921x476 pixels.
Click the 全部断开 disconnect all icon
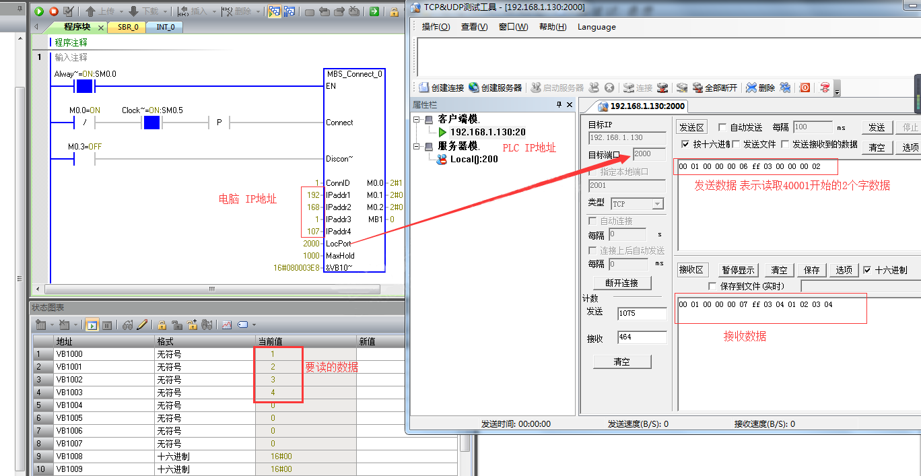[x=714, y=88]
